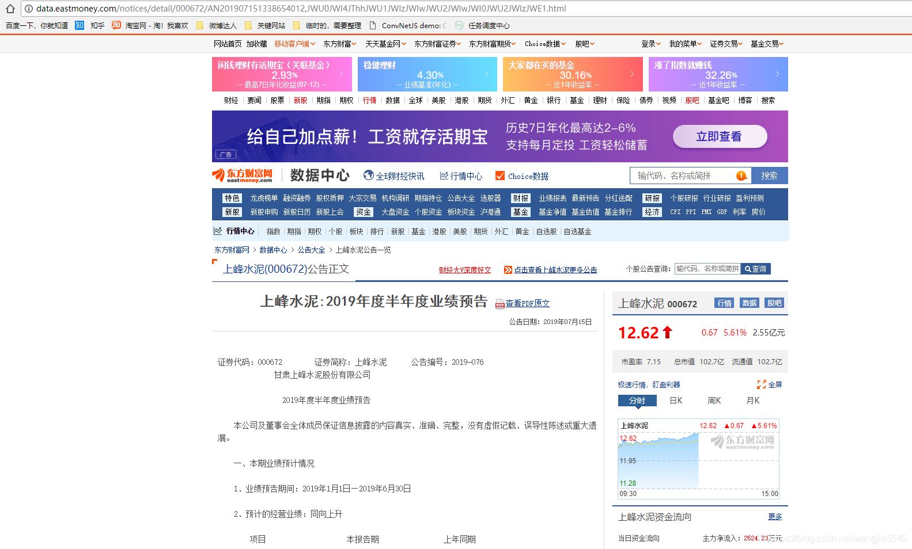Switch chart to 日K tab
Screen dimensions: 912x549
pos(676,401)
